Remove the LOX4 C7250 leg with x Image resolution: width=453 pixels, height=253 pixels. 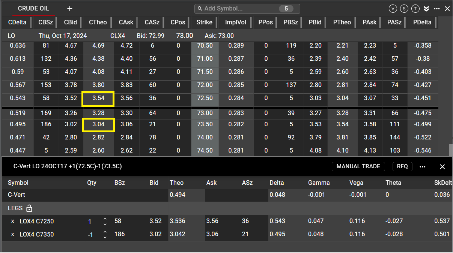[12, 221]
